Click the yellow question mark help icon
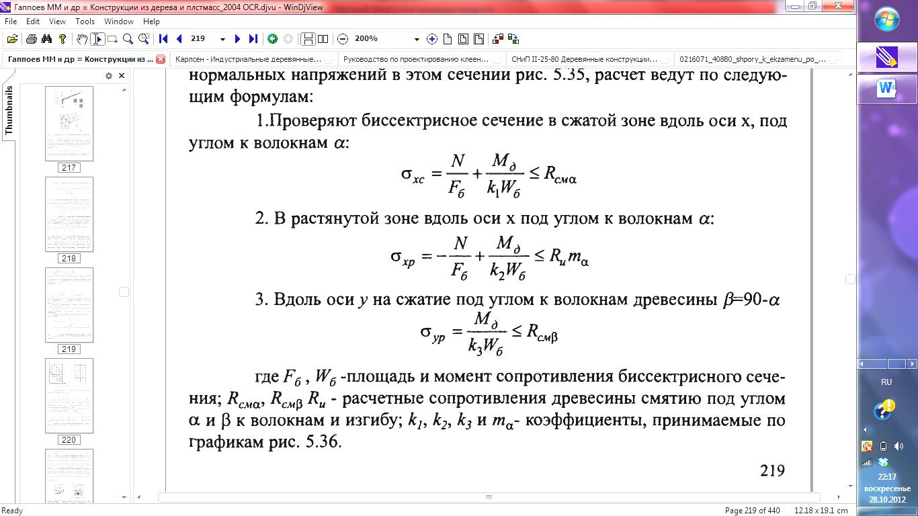Image resolution: width=918 pixels, height=516 pixels. pos(62,39)
